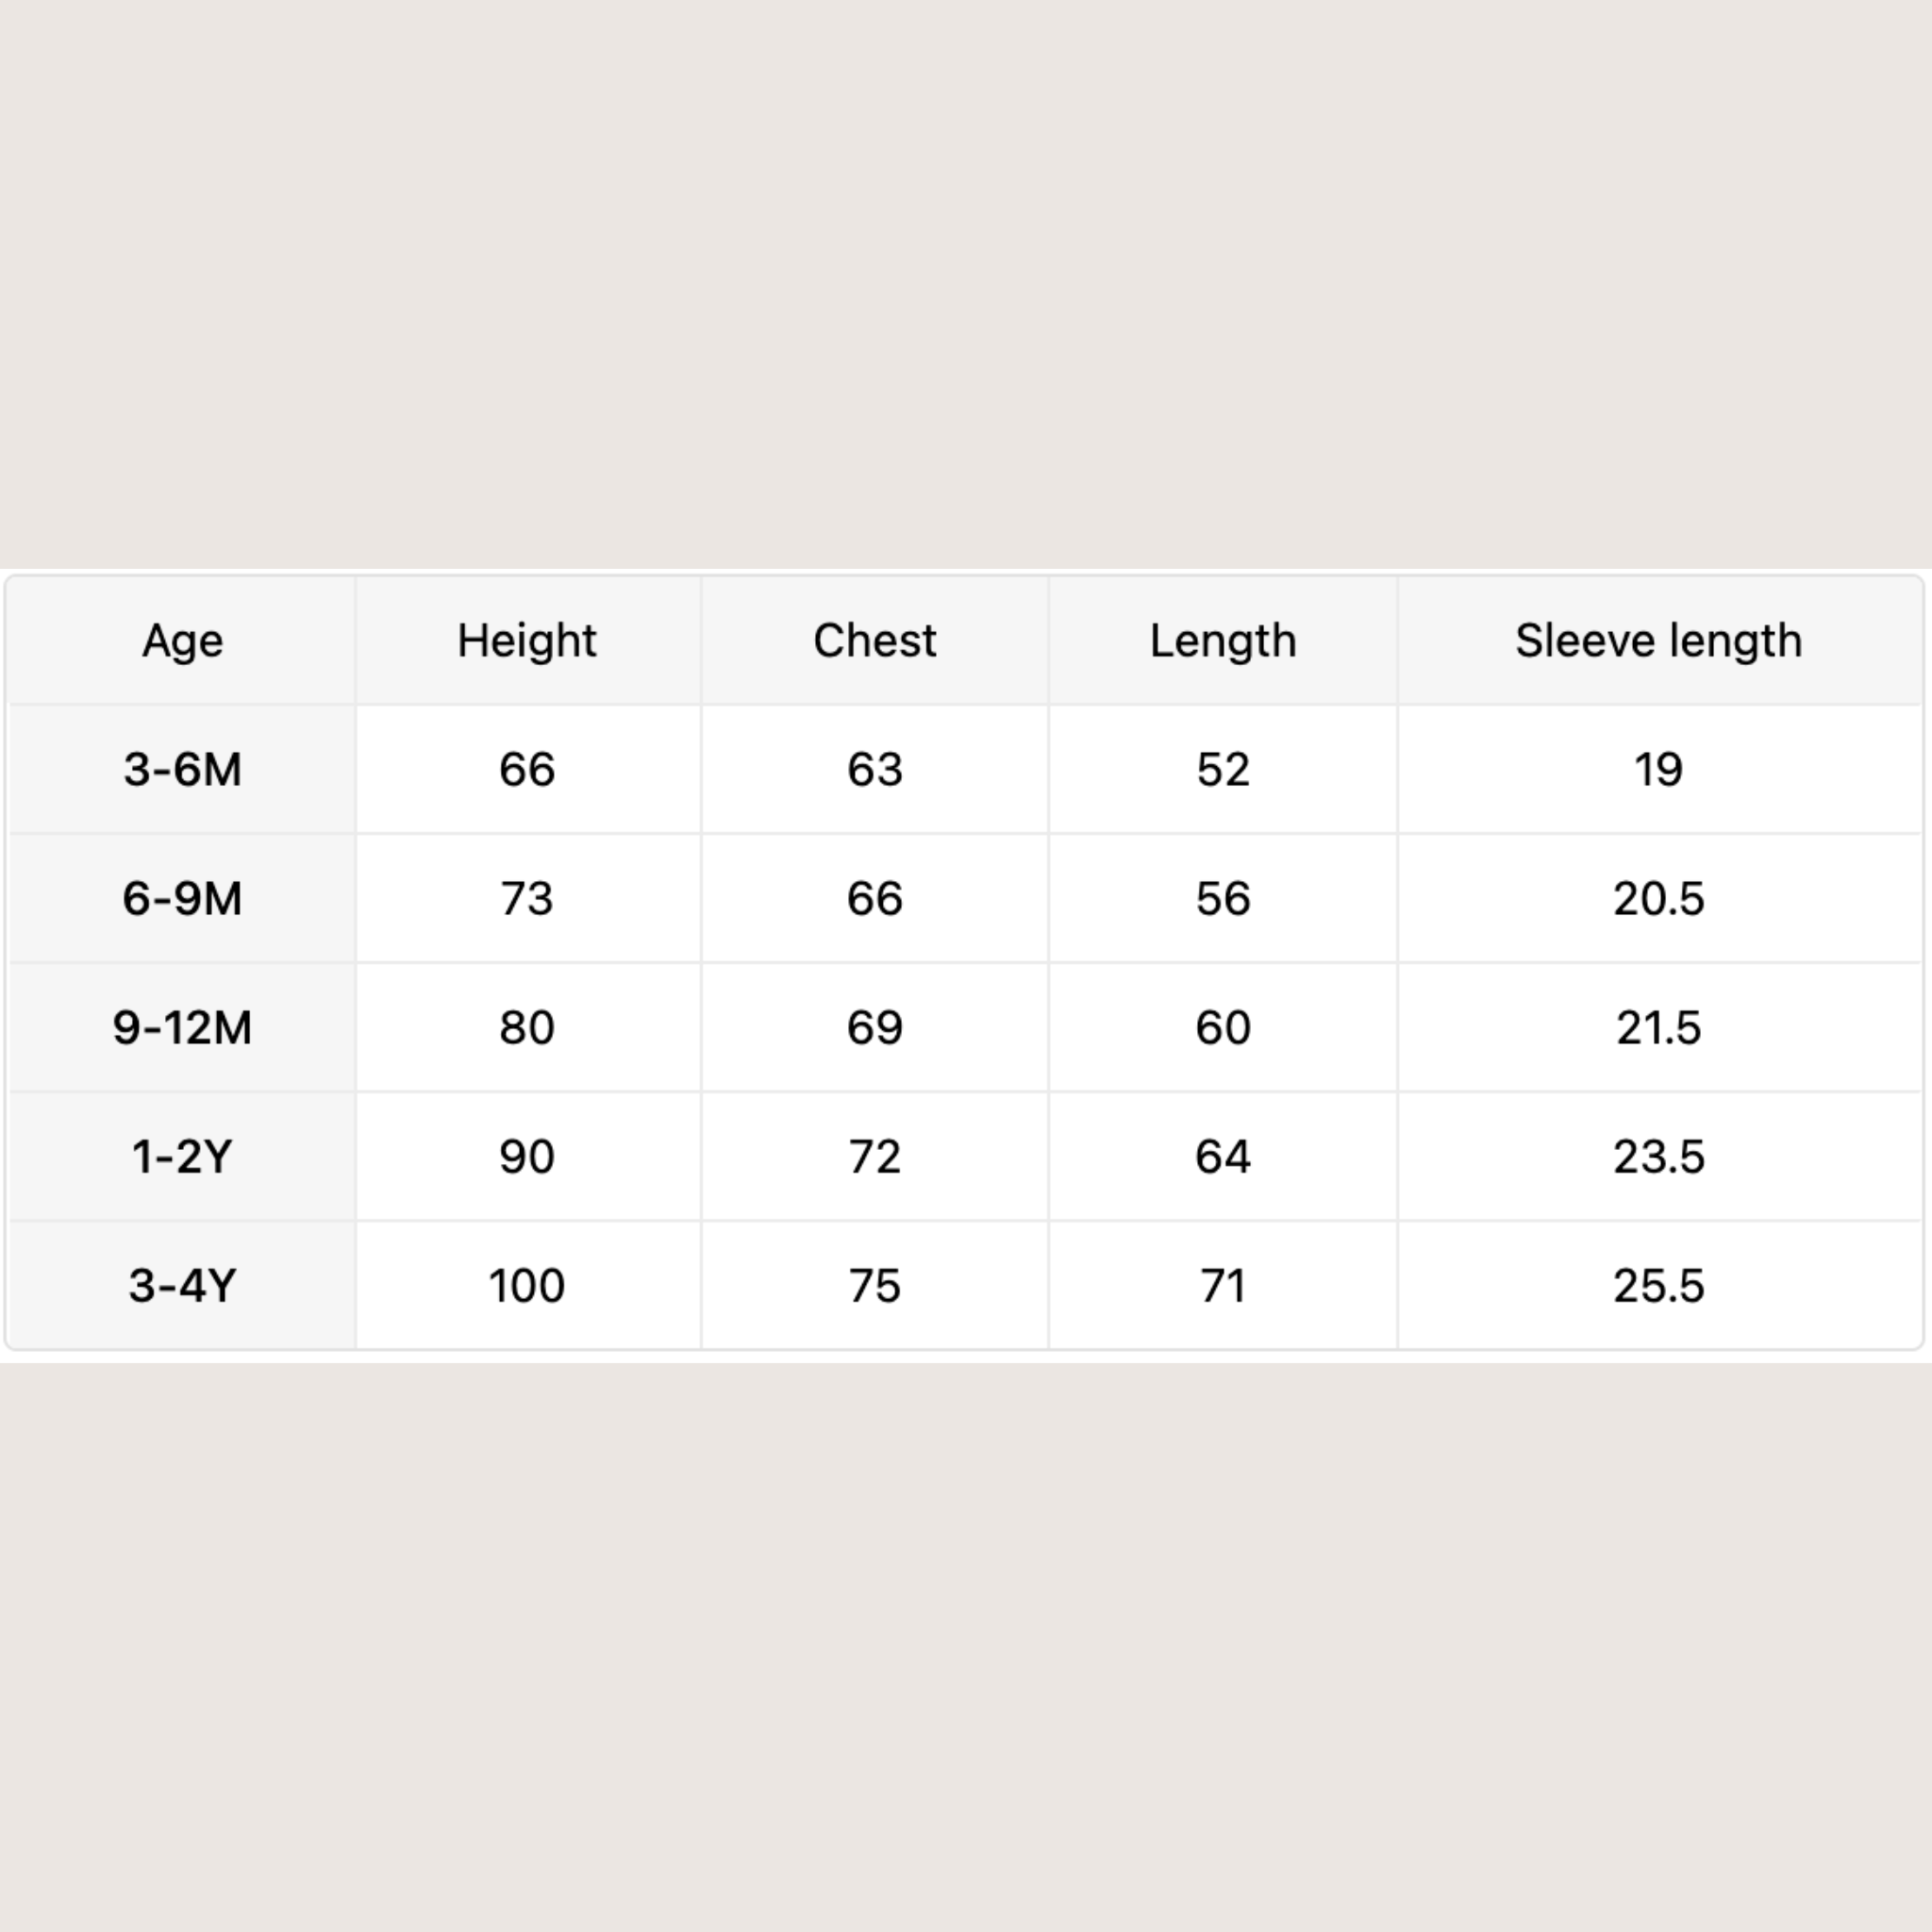Select the 1-2Y age row label

(182, 1157)
